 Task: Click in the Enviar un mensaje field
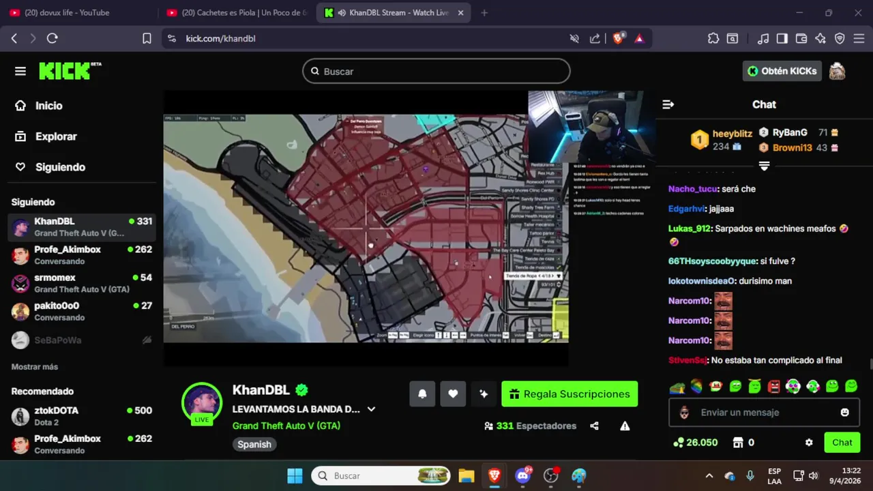(763, 413)
